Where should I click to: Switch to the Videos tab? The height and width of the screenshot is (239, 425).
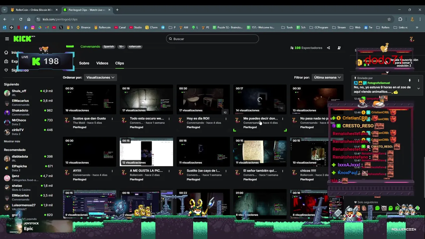[x=102, y=63]
